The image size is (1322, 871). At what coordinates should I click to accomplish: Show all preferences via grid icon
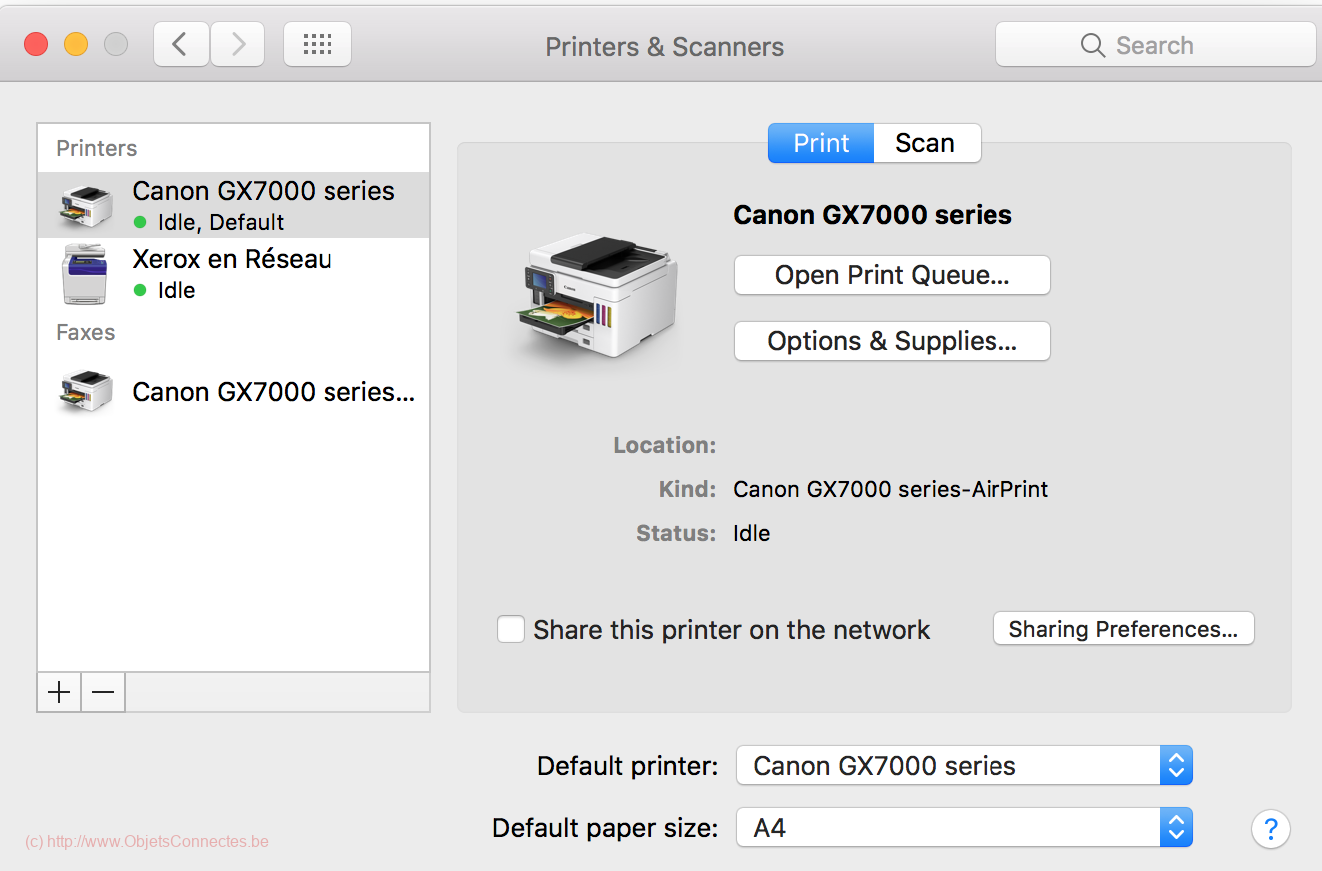pyautogui.click(x=318, y=44)
